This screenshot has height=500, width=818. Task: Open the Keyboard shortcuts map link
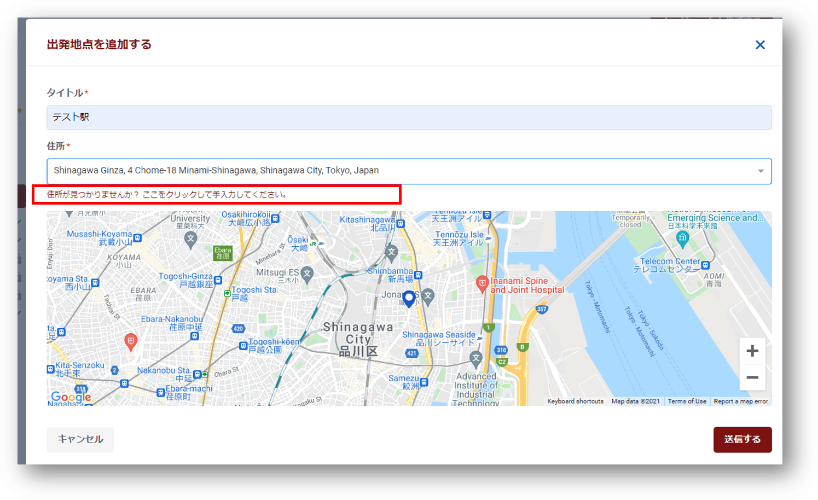575,402
